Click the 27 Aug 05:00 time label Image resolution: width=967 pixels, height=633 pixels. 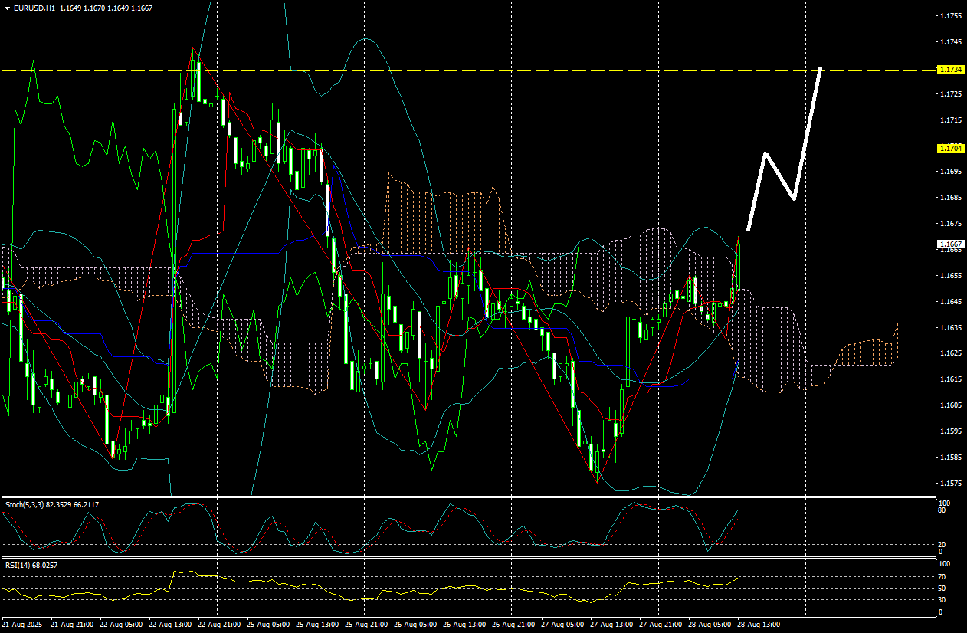(x=562, y=625)
